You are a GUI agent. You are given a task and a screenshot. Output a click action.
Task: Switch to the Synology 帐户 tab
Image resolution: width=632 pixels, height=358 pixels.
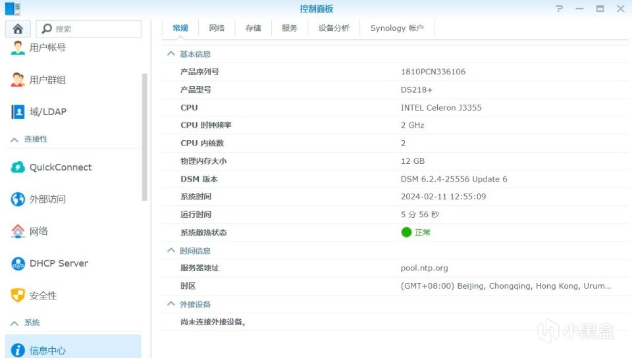pyautogui.click(x=397, y=28)
